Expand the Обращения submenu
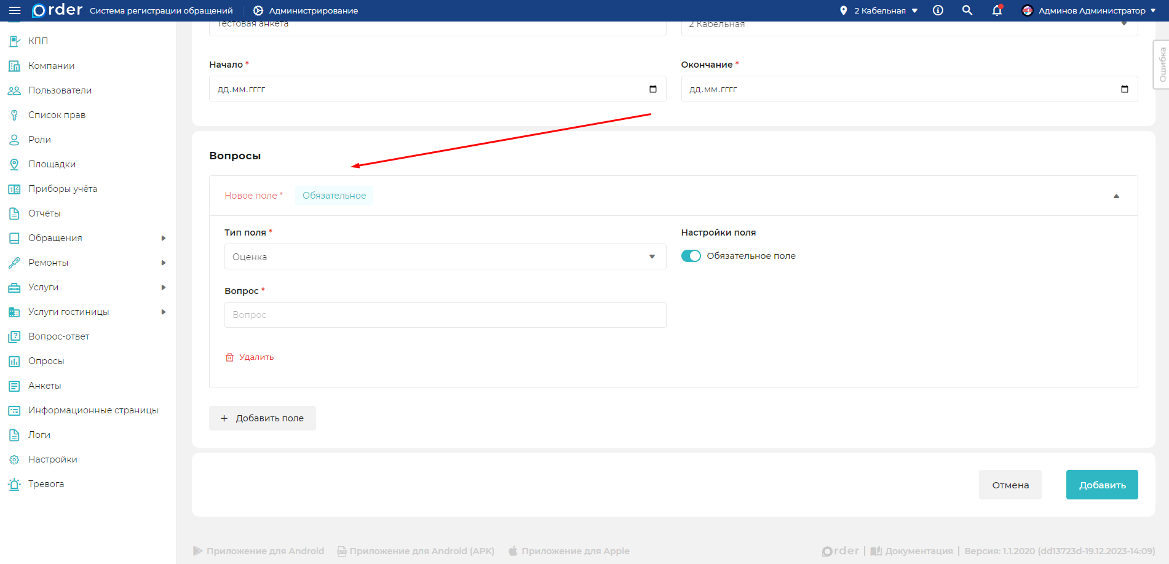 click(164, 238)
